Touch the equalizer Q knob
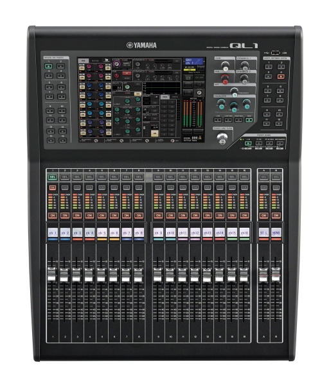329x385 pixels. tap(221, 103)
